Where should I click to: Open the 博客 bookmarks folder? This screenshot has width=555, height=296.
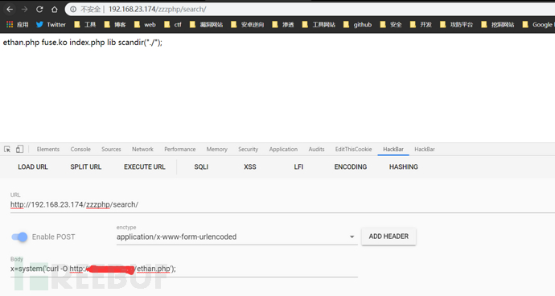[115, 24]
